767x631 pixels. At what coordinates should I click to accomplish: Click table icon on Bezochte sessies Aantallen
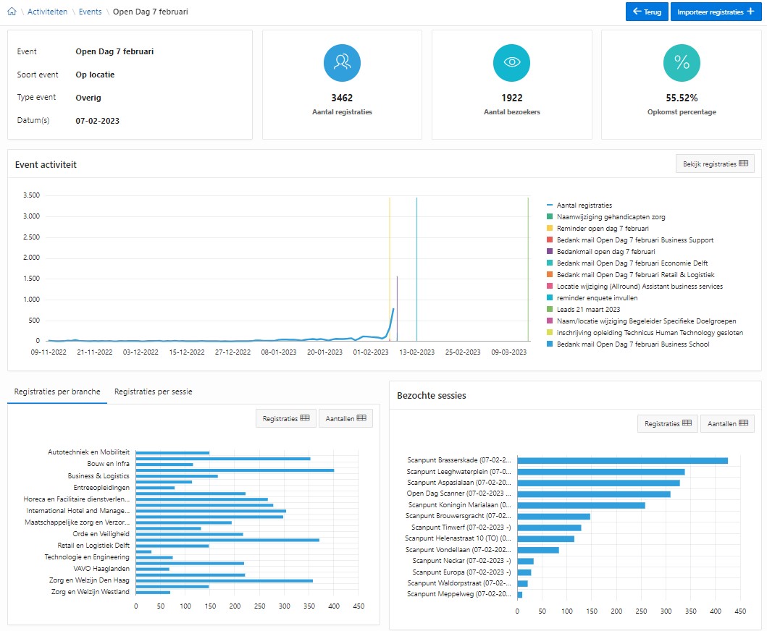click(744, 423)
